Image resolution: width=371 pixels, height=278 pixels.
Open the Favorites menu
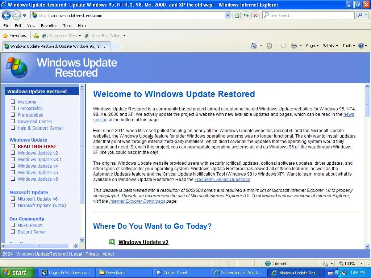[x=49, y=26]
